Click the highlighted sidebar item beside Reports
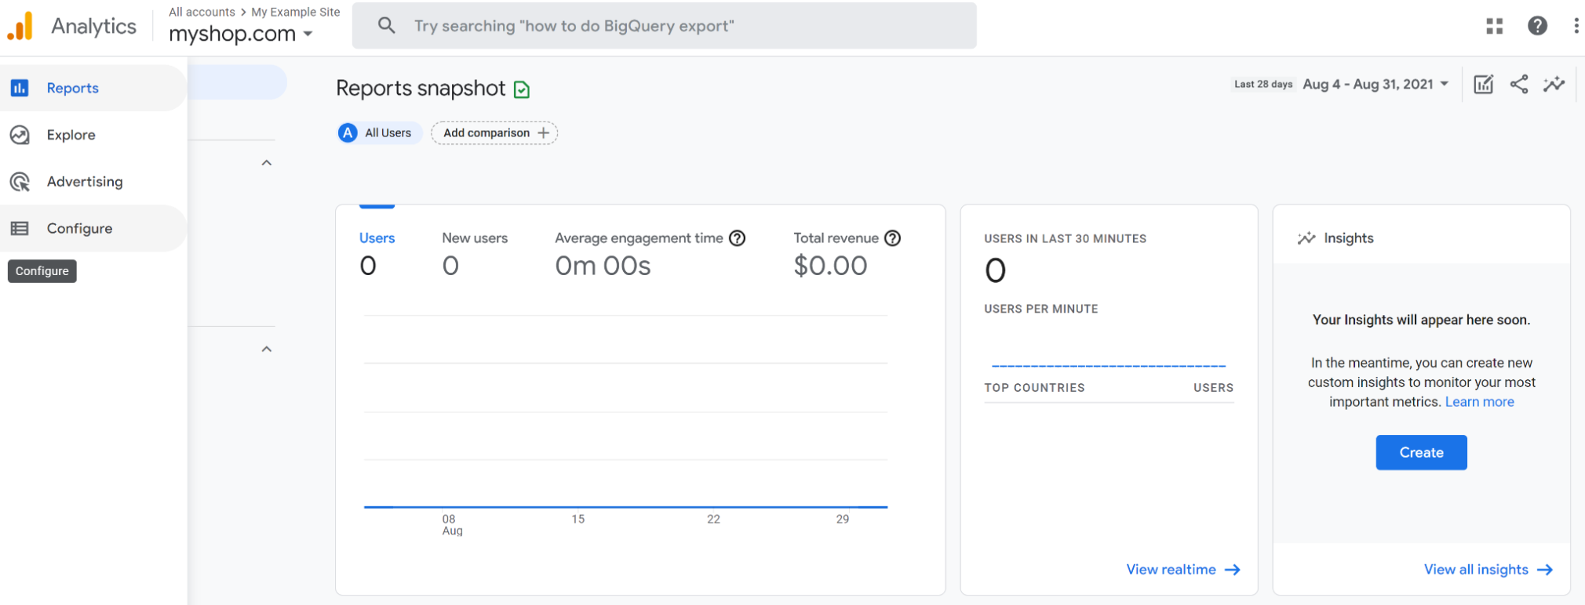1585x605 pixels. [x=238, y=82]
